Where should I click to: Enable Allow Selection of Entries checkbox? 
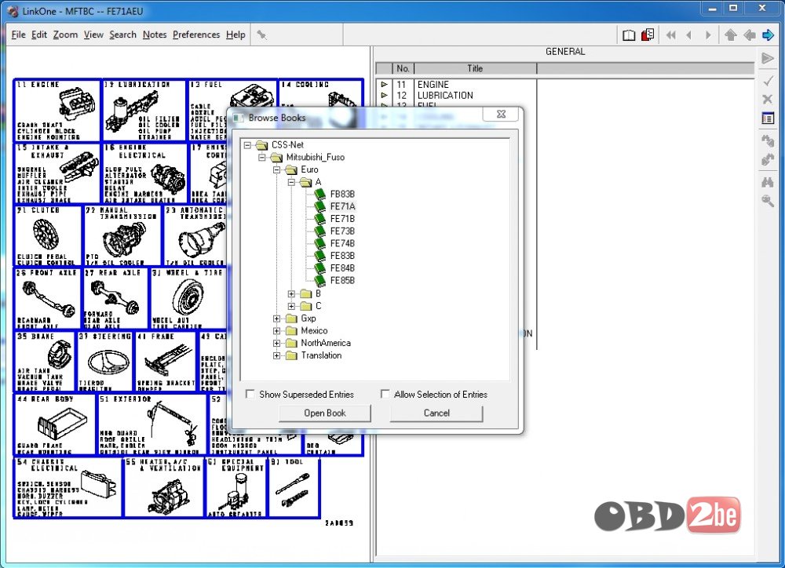[x=385, y=395]
